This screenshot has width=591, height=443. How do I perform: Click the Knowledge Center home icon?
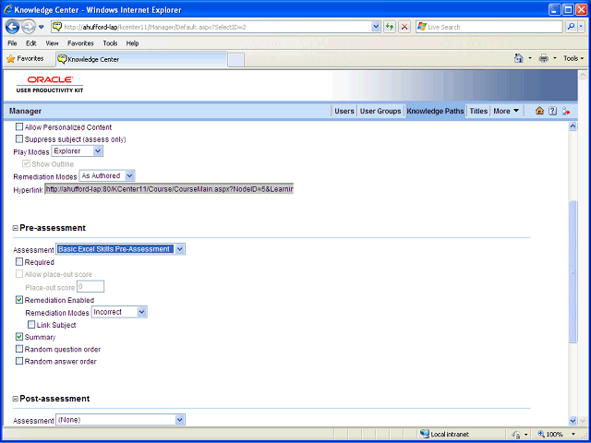(539, 111)
